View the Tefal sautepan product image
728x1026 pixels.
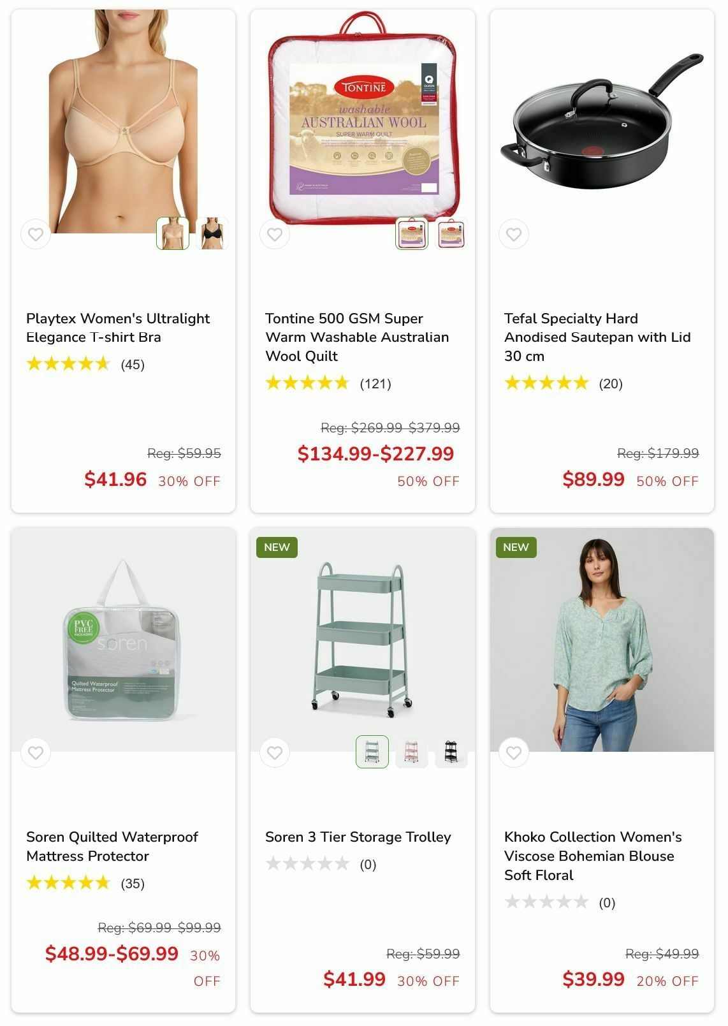point(602,121)
